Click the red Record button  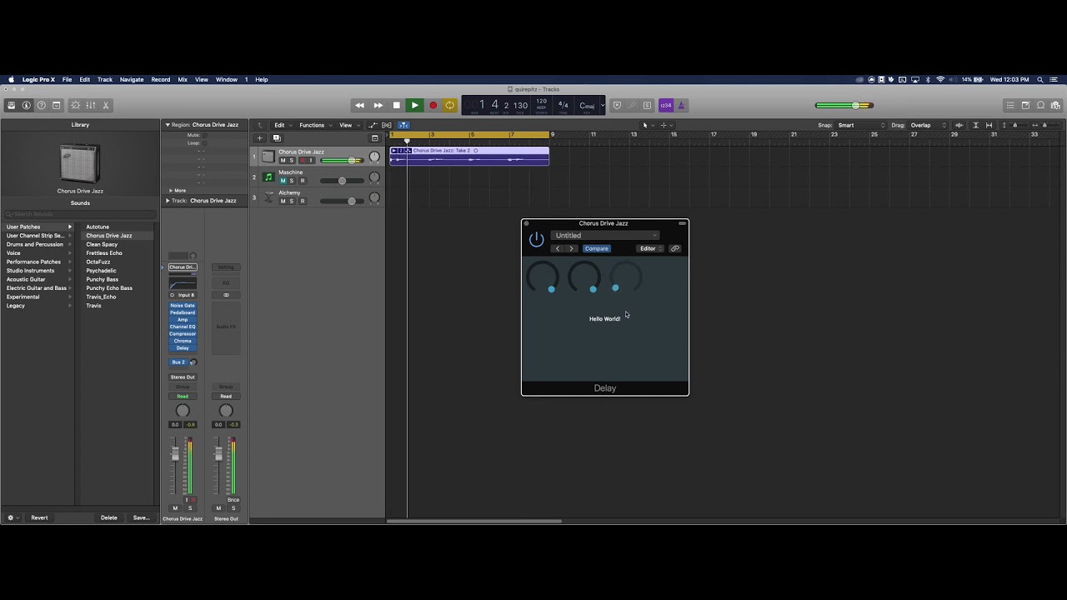click(x=433, y=105)
